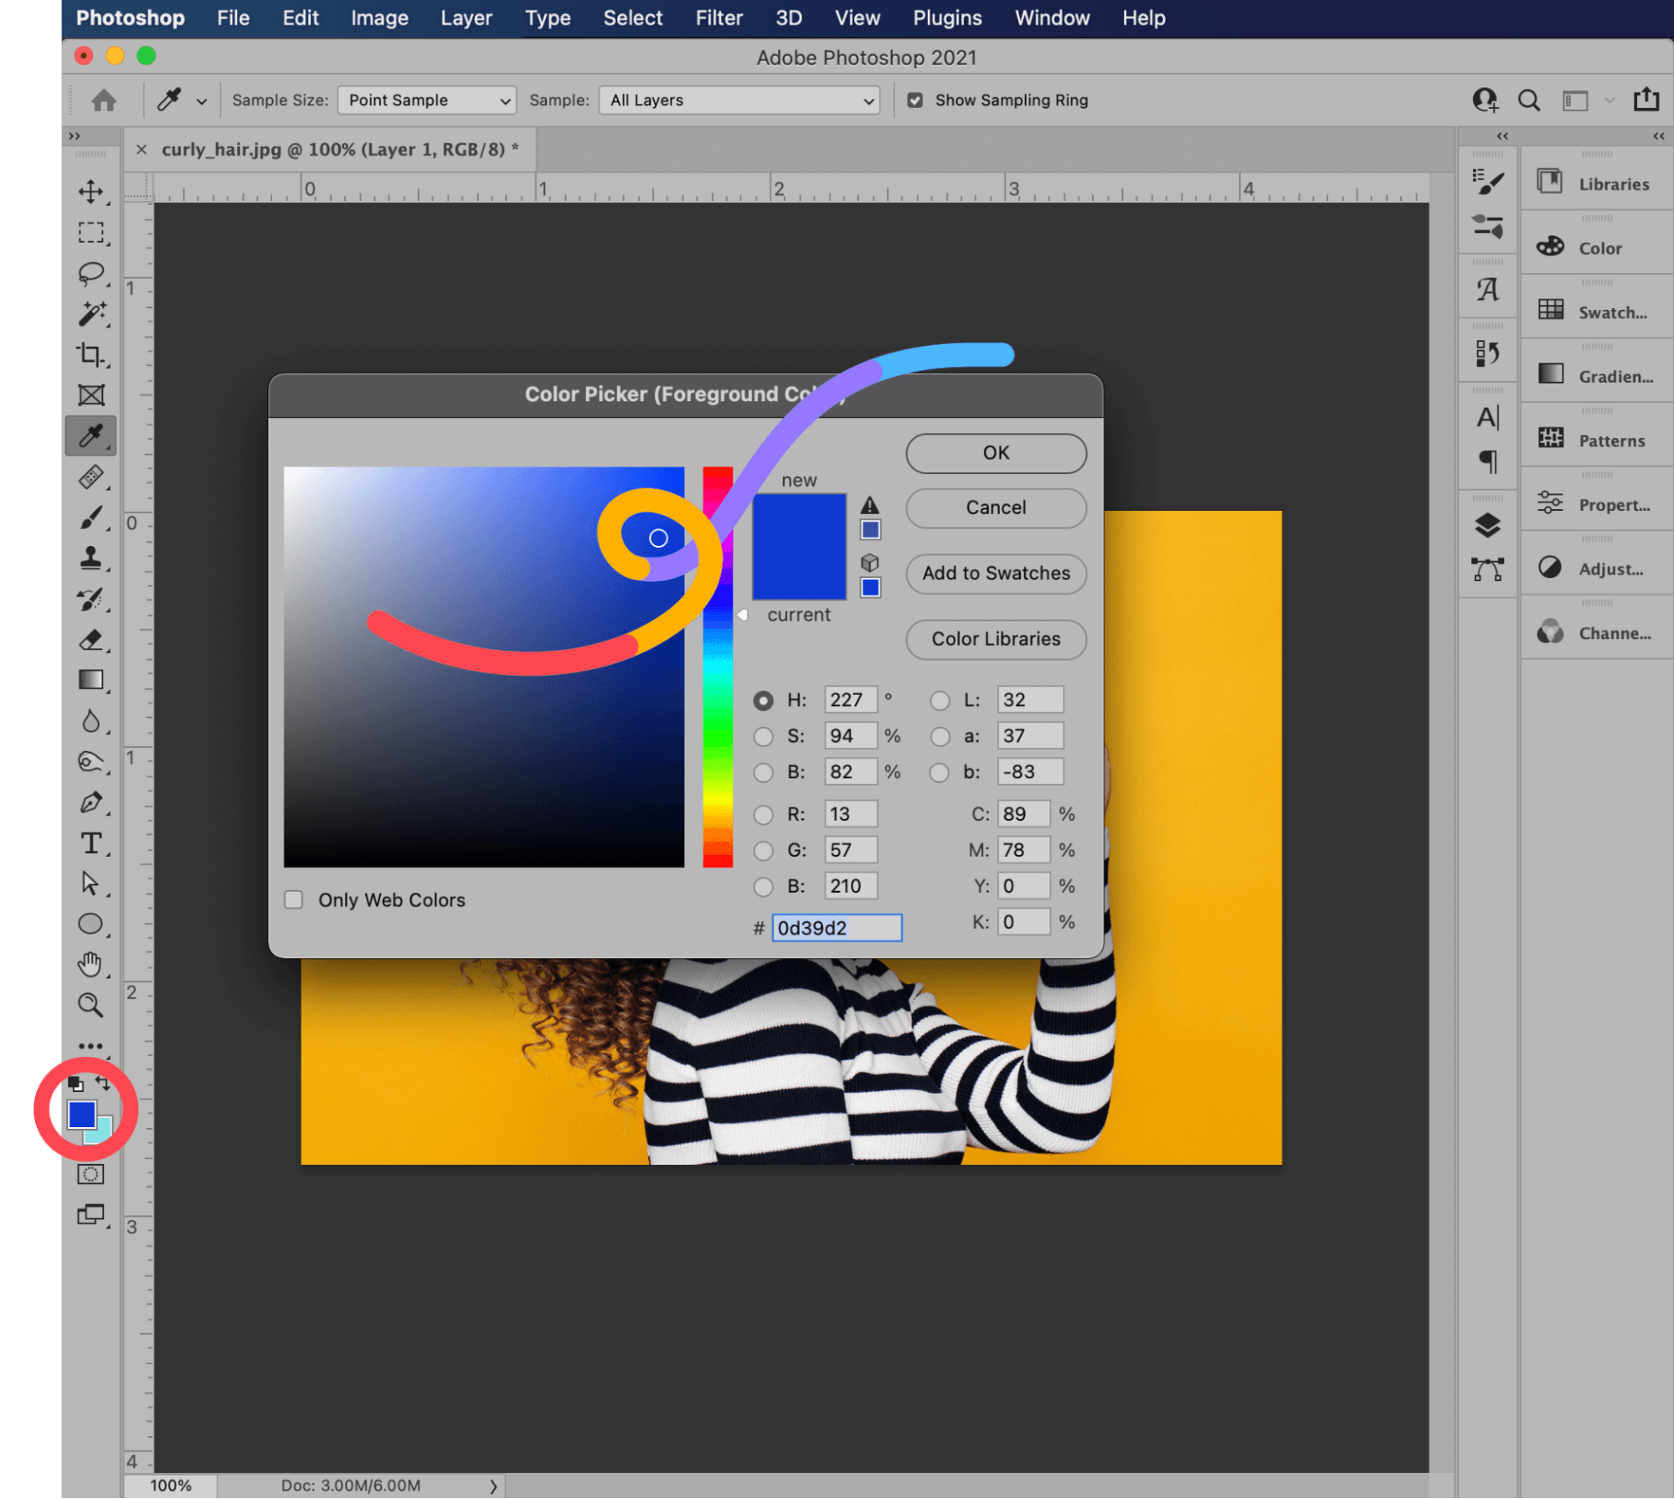Screen dimensions: 1674x1499
Task: Click Add to Swatches button
Action: [x=996, y=571]
